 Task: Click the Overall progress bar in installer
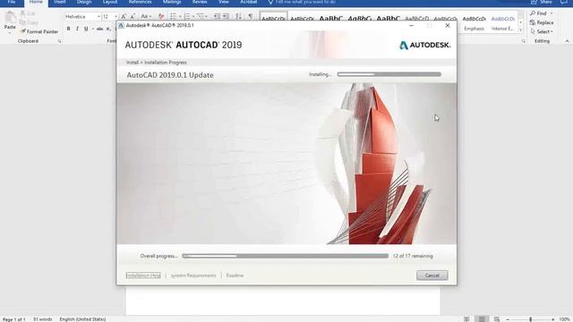pyautogui.click(x=285, y=256)
